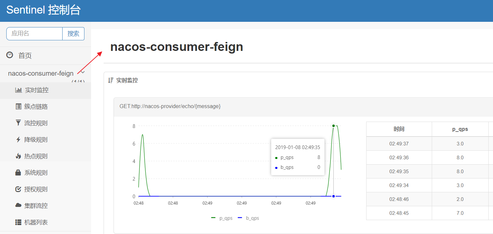Click the cloud icon for 集群流控
The width and height of the screenshot is (493, 234).
point(19,205)
